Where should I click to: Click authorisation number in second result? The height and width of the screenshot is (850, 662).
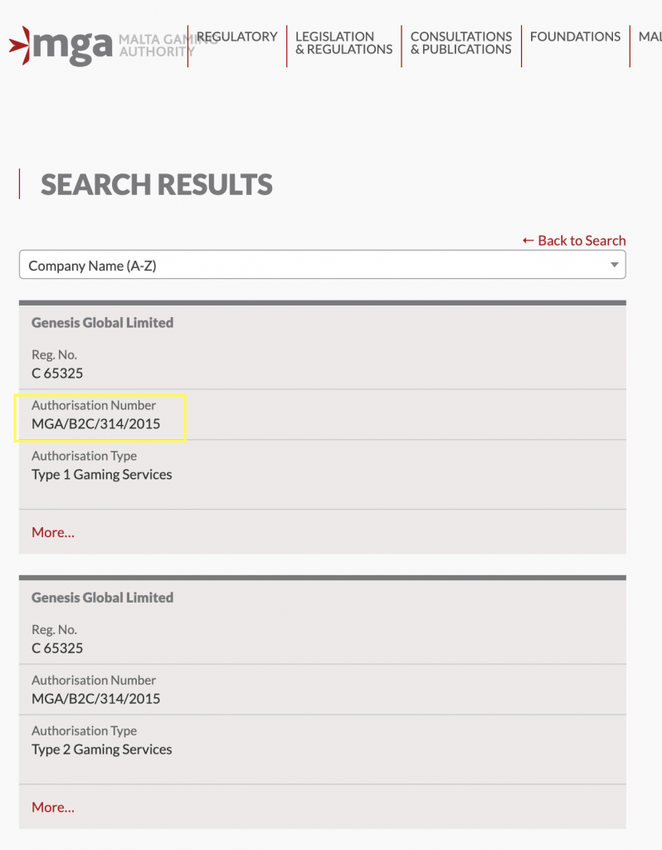96,699
